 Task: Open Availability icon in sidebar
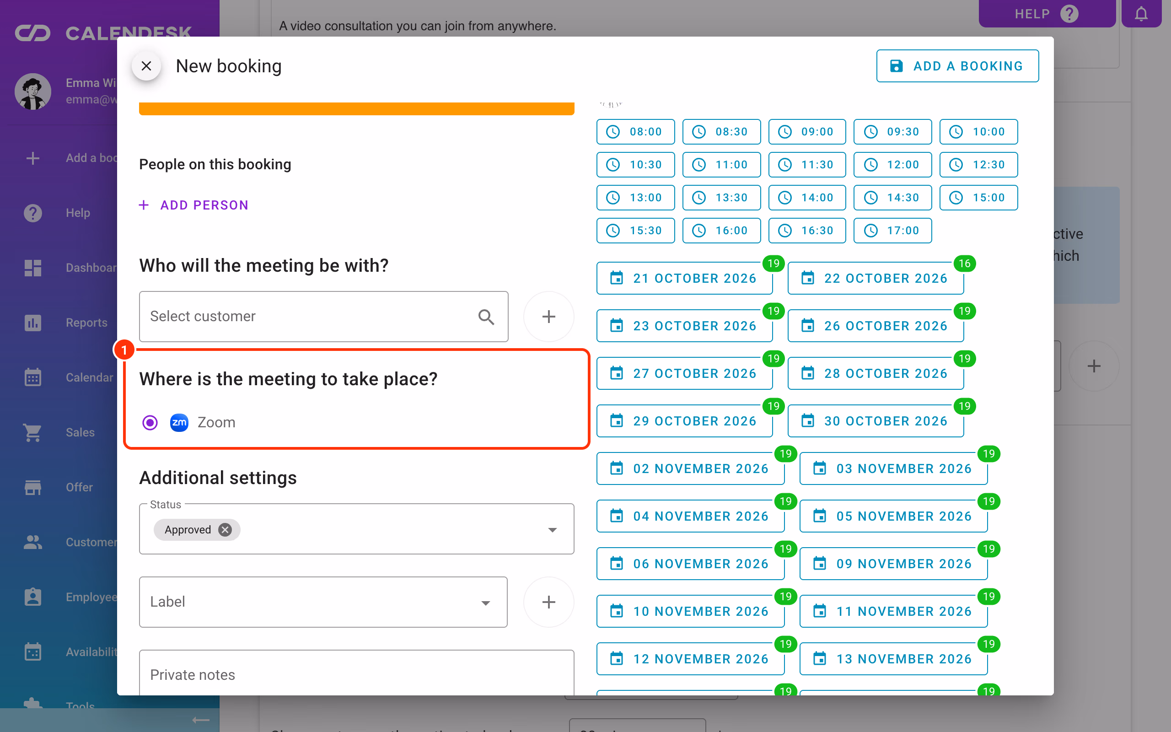click(33, 652)
